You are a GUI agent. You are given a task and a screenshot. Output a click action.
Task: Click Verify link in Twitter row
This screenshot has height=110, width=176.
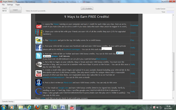coord(133,54)
